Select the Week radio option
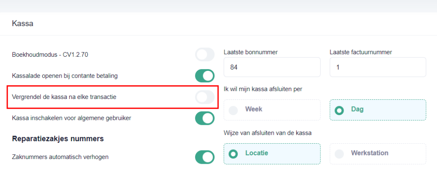The width and height of the screenshot is (437, 171). pyautogui.click(x=272, y=110)
